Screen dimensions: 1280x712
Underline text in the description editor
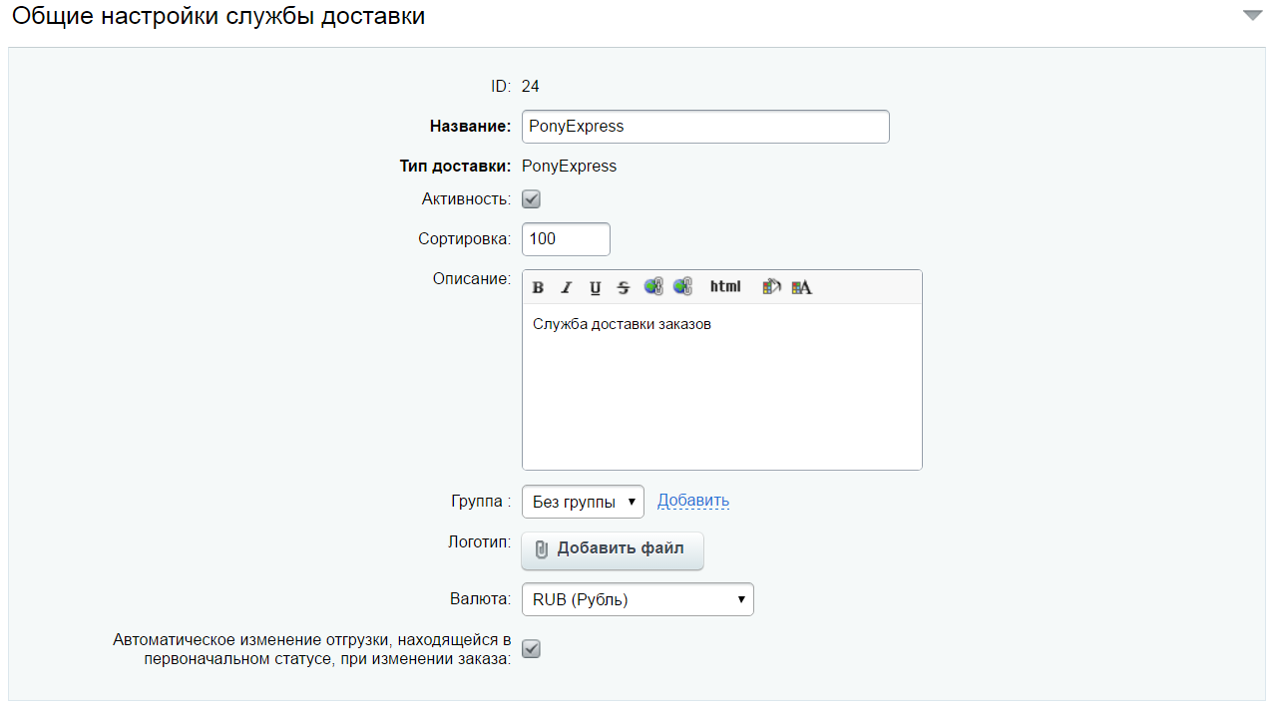coord(594,287)
